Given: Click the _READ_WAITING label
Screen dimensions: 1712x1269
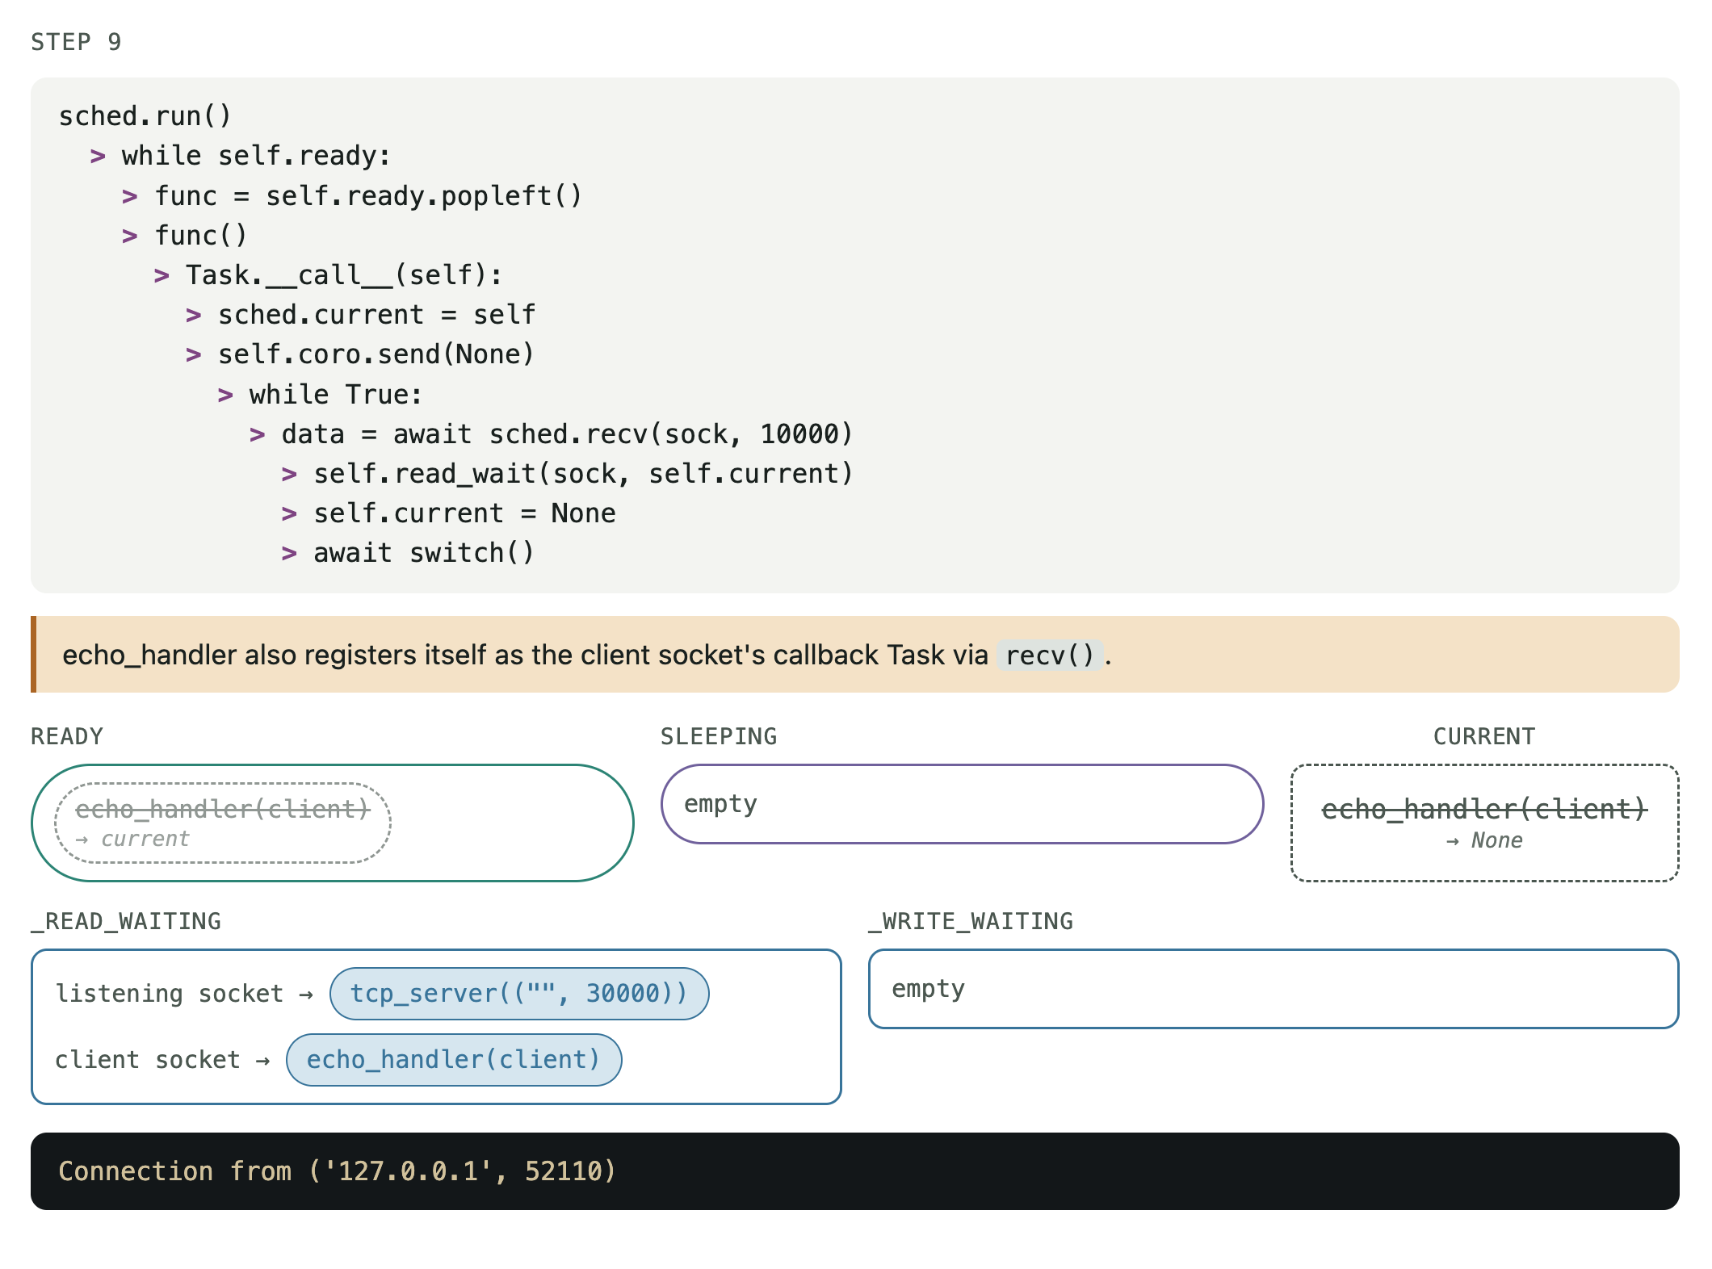Looking at the screenshot, I should 126,921.
